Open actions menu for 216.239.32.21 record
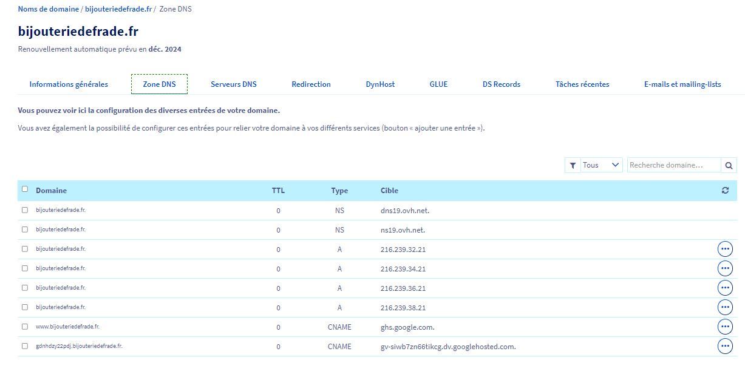Screen dimensions: 745x371 point(725,249)
